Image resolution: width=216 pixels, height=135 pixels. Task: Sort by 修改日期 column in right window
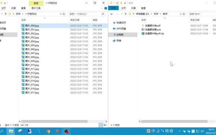click(x=195, y=20)
